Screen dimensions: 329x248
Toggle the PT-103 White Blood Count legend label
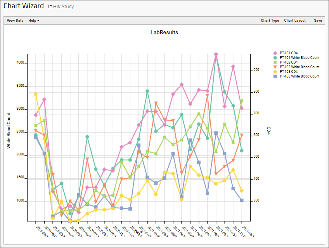point(299,76)
